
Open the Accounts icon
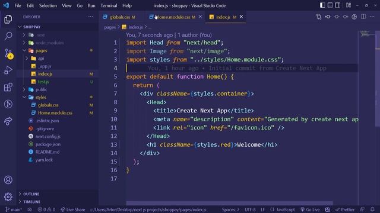(8, 180)
